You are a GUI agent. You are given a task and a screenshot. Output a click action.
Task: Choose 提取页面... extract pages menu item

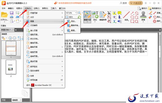44,35
